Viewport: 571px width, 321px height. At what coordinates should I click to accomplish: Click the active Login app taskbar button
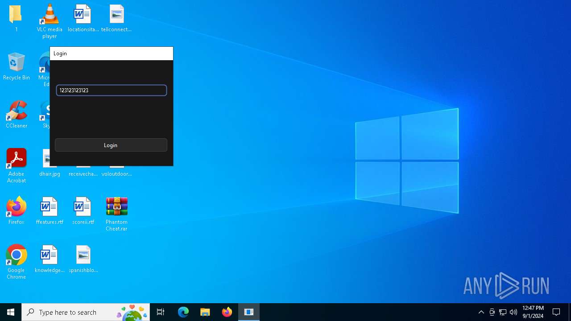coord(249,312)
